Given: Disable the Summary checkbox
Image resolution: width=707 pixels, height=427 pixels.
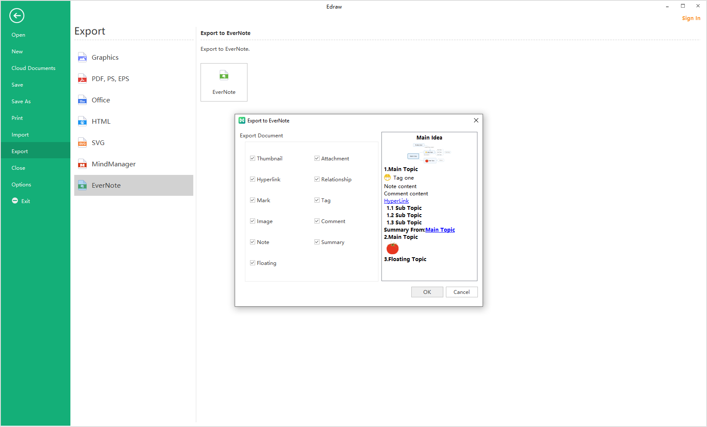Looking at the screenshot, I should [x=317, y=242].
